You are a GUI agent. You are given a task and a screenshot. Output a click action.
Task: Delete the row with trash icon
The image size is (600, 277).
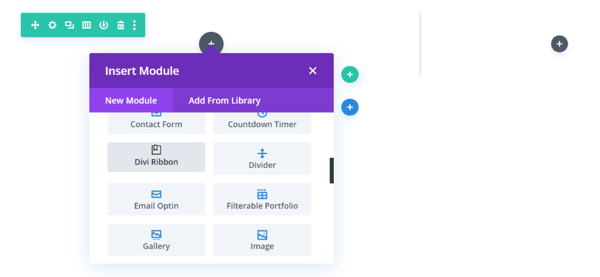coord(121,25)
